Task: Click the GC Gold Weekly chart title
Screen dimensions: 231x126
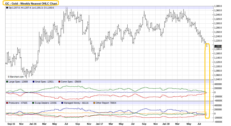Action: pyautogui.click(x=31, y=3)
